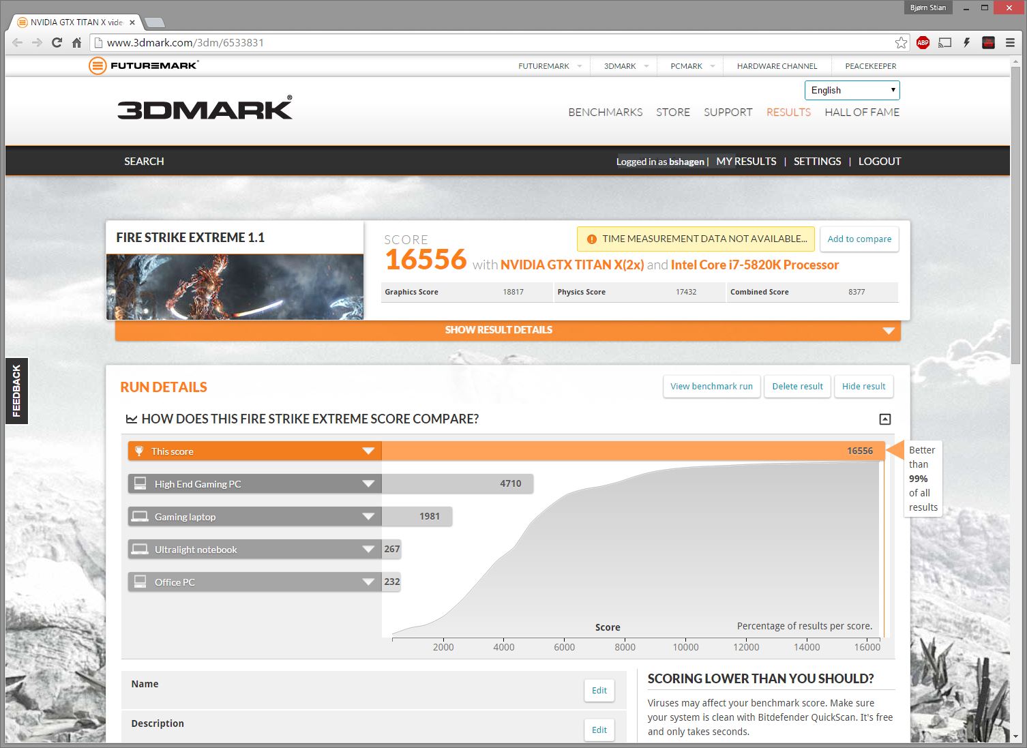1027x748 pixels.
Task: Open the RESULTS navigation item
Action: point(788,112)
